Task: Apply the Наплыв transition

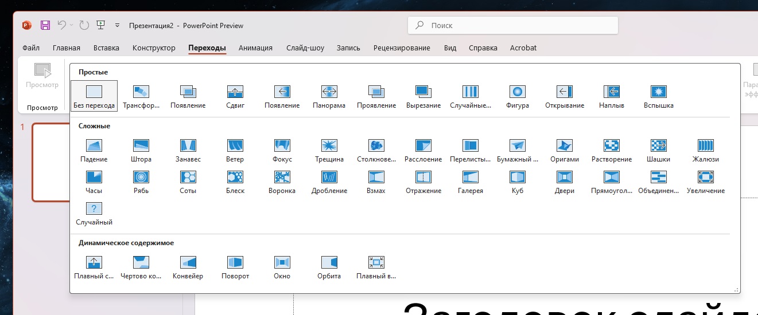Action: click(612, 96)
